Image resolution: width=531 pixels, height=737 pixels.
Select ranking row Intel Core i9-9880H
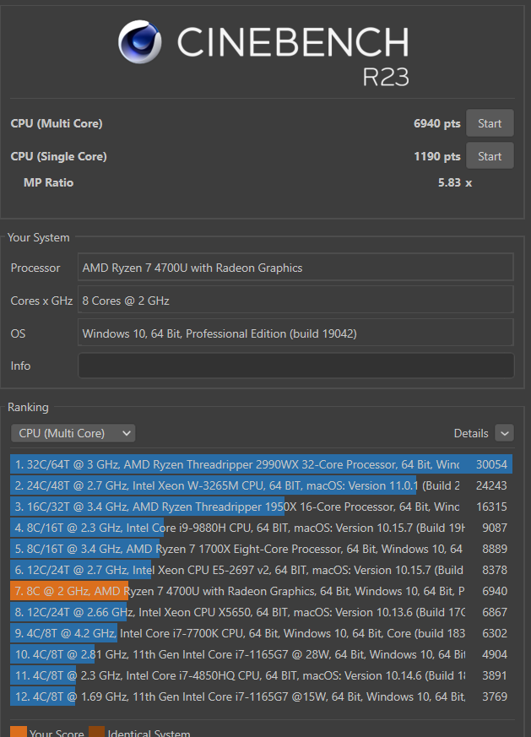[261, 528]
